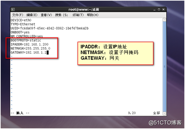Open the 帮助(H) menu
The width and height of the screenshot is (185, 129).
(92, 15)
